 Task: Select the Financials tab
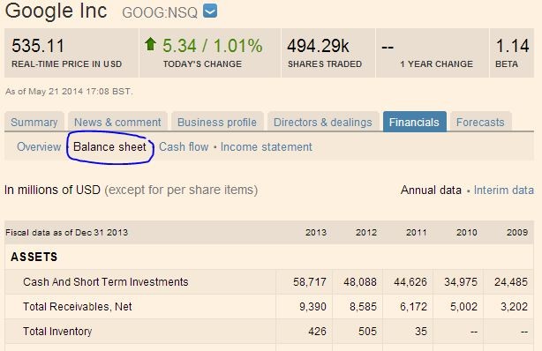tap(414, 122)
